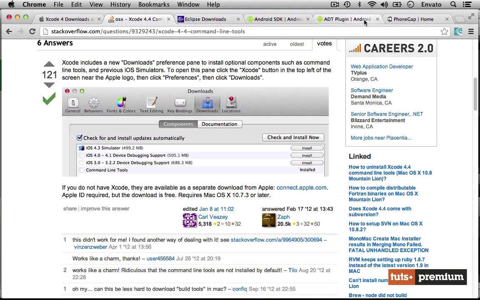This screenshot has height=300, width=480.
Task: Click Zaph's avatar picture
Action: [269, 220]
